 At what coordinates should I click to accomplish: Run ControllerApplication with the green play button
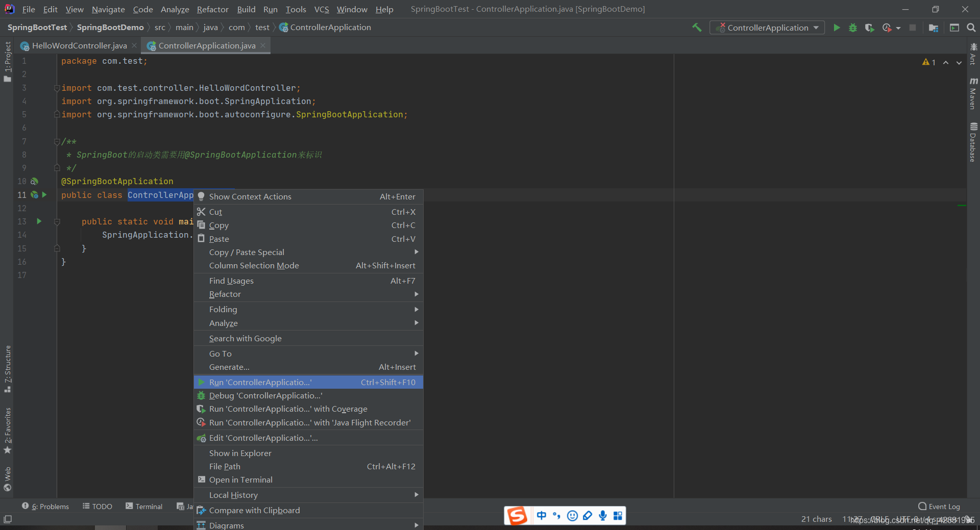[837, 28]
